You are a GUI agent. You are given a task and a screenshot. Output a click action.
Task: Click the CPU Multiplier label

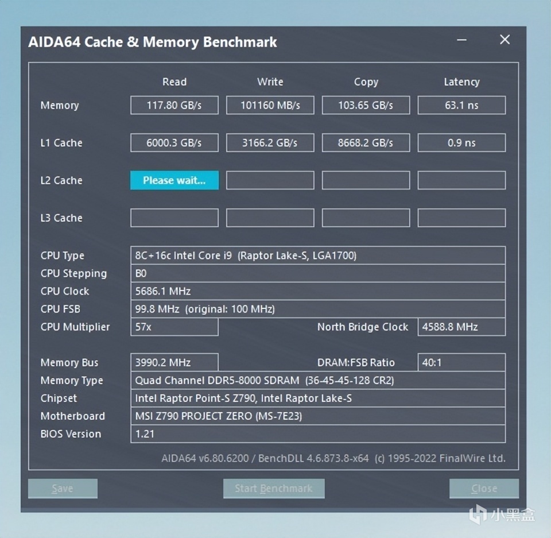click(x=75, y=327)
